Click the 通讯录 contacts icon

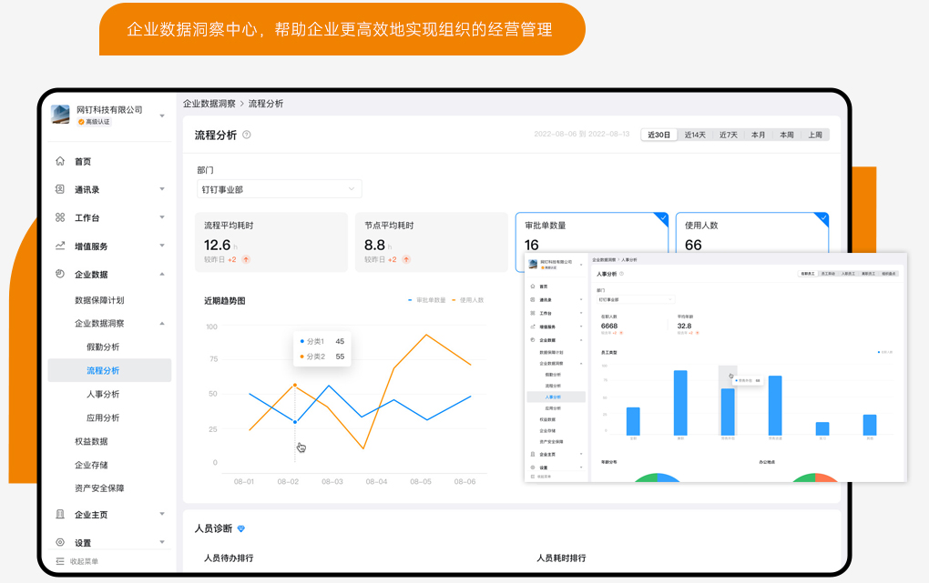(60, 189)
